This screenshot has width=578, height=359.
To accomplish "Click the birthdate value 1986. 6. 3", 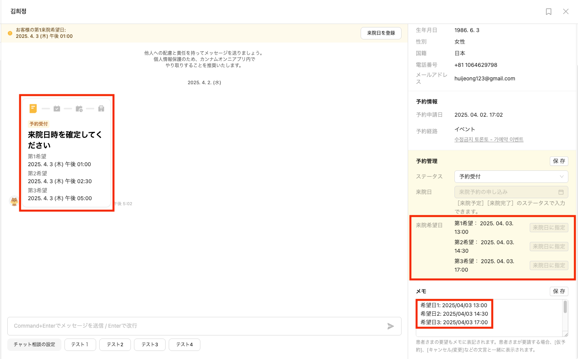I will pos(467,30).
